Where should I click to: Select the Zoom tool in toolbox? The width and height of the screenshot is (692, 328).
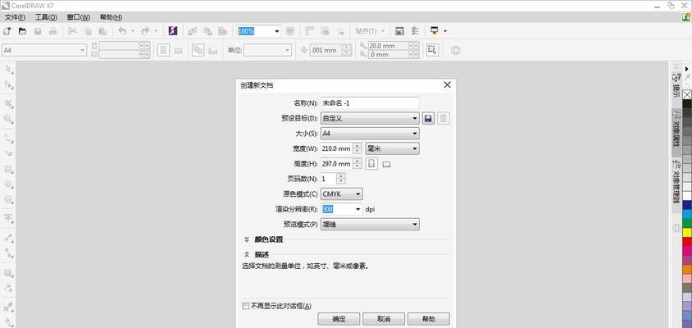pos(9,119)
